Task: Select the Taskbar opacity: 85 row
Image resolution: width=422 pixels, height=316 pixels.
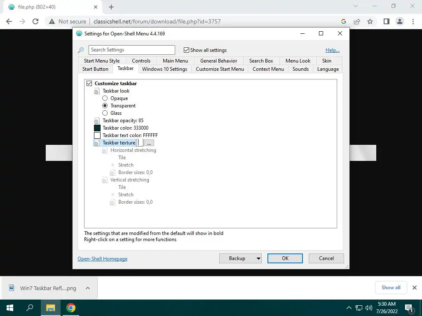Action: click(x=123, y=121)
